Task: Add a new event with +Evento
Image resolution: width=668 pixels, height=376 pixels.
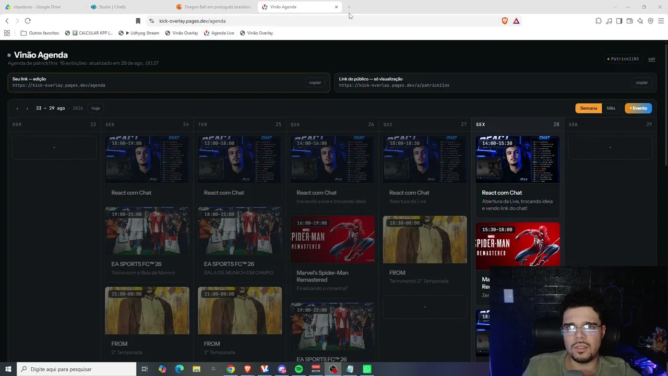Action: pos(638,108)
